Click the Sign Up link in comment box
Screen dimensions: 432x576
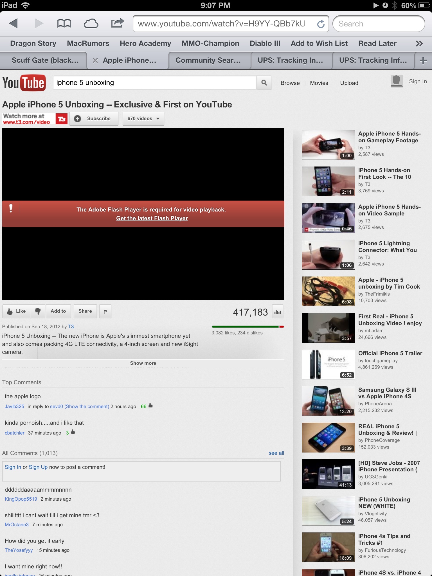(x=38, y=467)
